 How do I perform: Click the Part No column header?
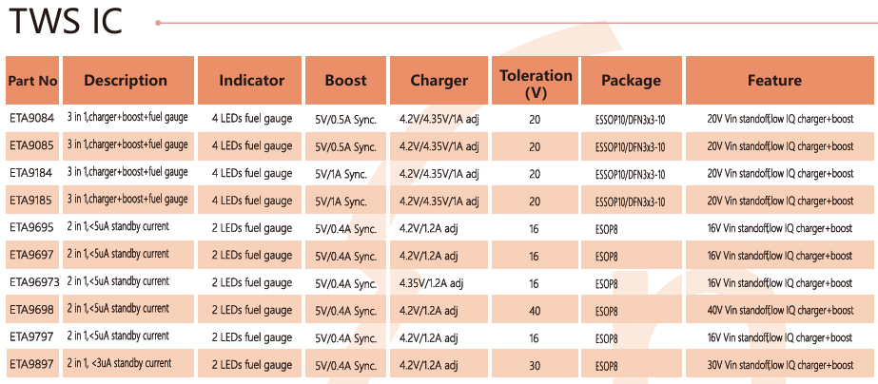pos(32,81)
